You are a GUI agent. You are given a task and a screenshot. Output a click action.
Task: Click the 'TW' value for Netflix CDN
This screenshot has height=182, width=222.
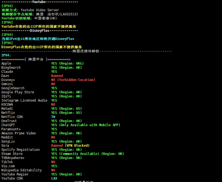pyautogui.click(x=53, y=117)
